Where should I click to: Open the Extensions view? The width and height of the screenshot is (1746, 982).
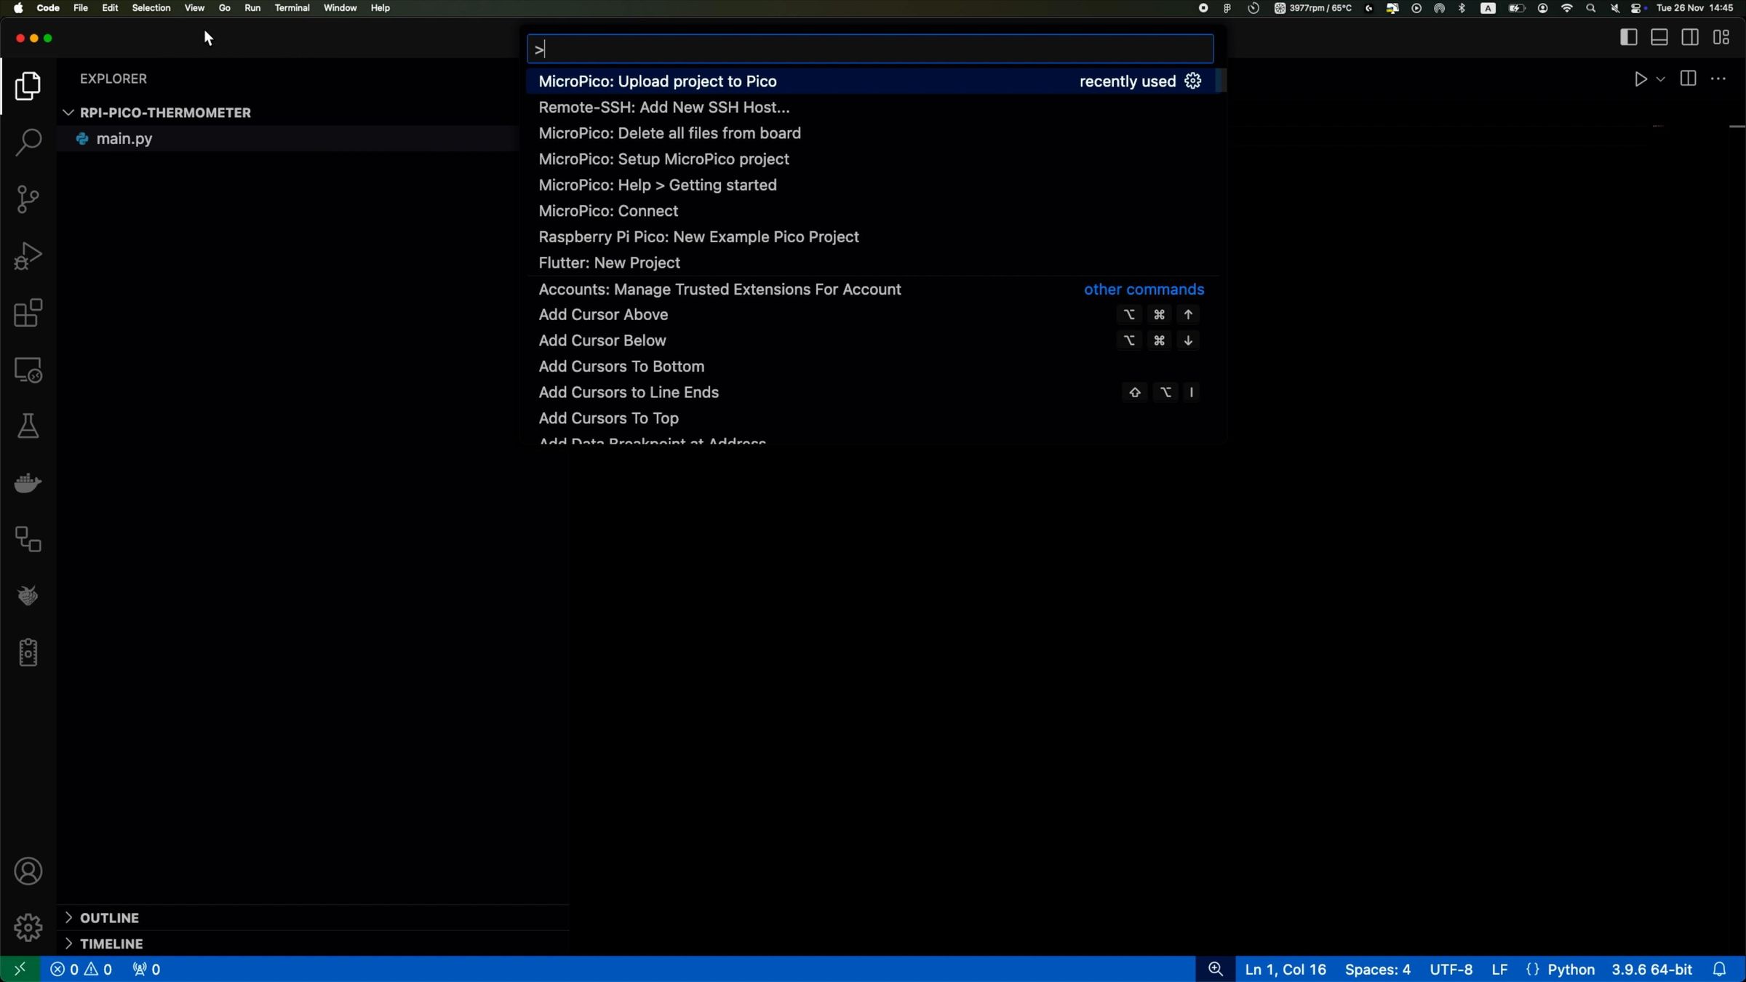pyautogui.click(x=28, y=314)
